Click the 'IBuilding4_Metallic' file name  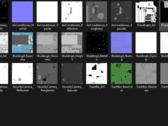click(x=97, y=58)
